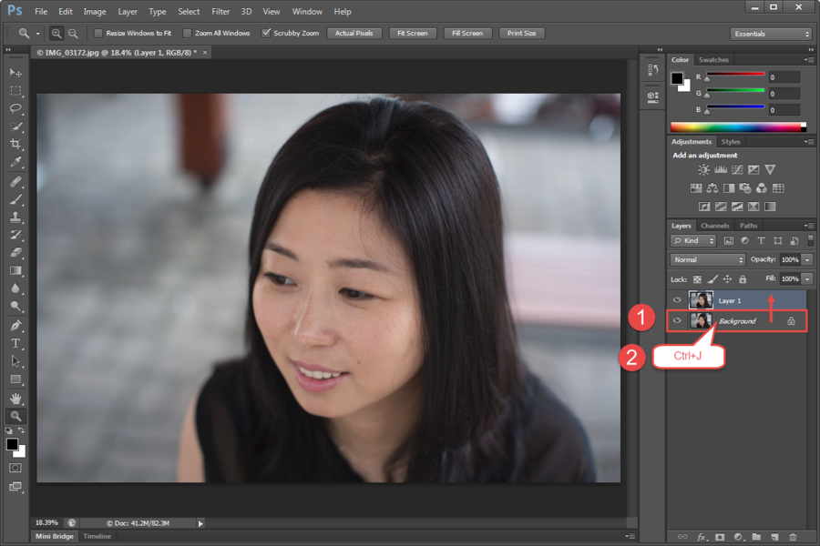Select the Quick Selection tool
Viewport: 820px width, 546px height.
tap(15, 126)
